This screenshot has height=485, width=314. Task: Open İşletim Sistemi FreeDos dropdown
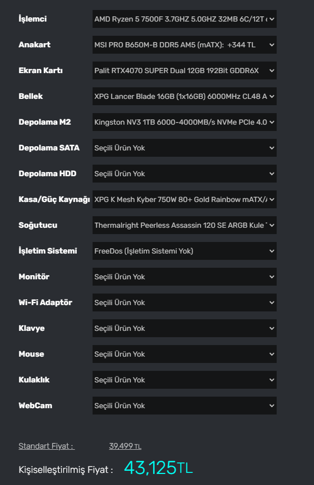click(185, 251)
